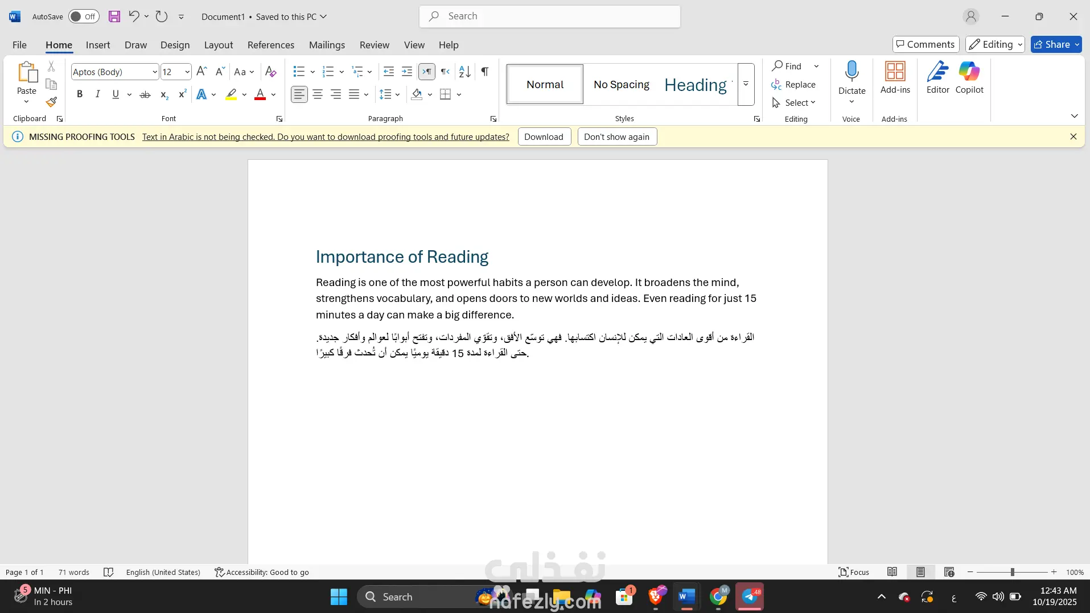Toggle AutoSave switch on
The width and height of the screenshot is (1090, 613).
pos(84,16)
